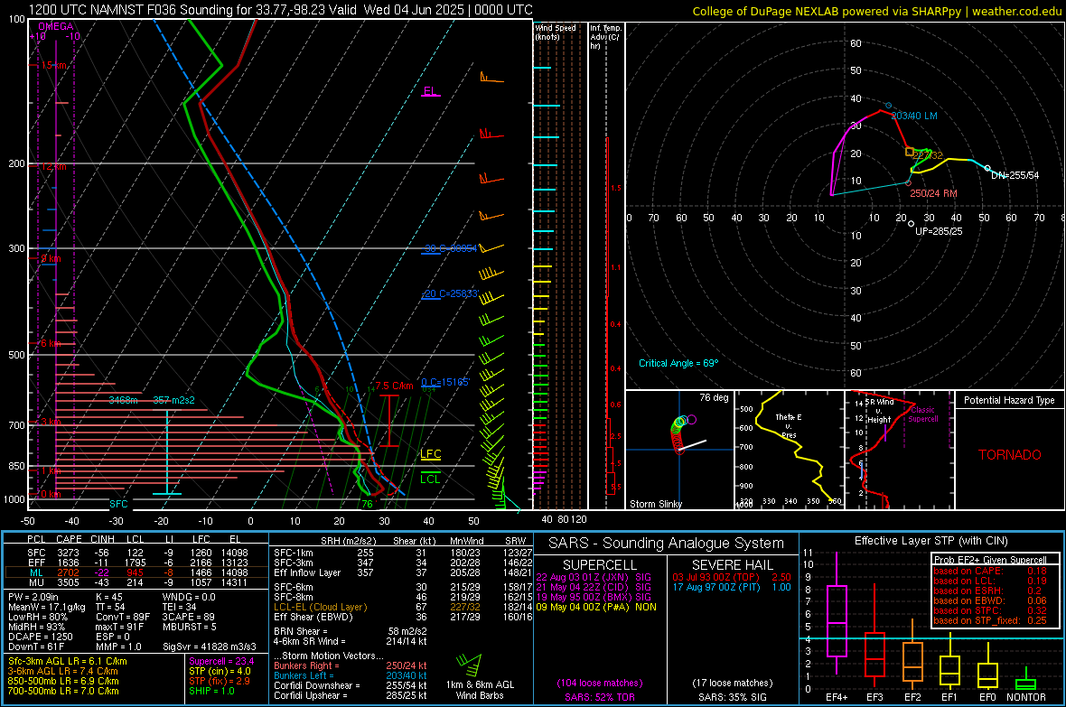Click the 'Classic Supercell' label
Image resolution: width=1066 pixels, height=707 pixels.
pos(923,414)
